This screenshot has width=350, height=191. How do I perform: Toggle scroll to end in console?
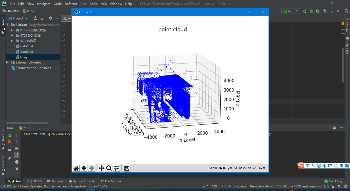[17, 155]
